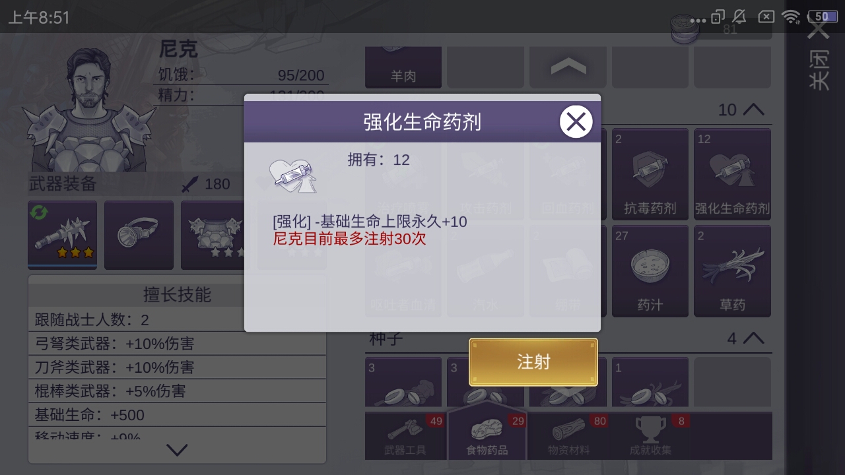845x475 pixels.
Task: Choose the 草药 herb item
Action: [x=732, y=271]
